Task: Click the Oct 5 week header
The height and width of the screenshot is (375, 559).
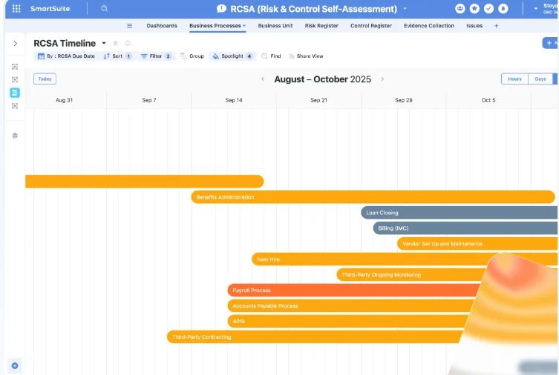Action: tap(488, 100)
